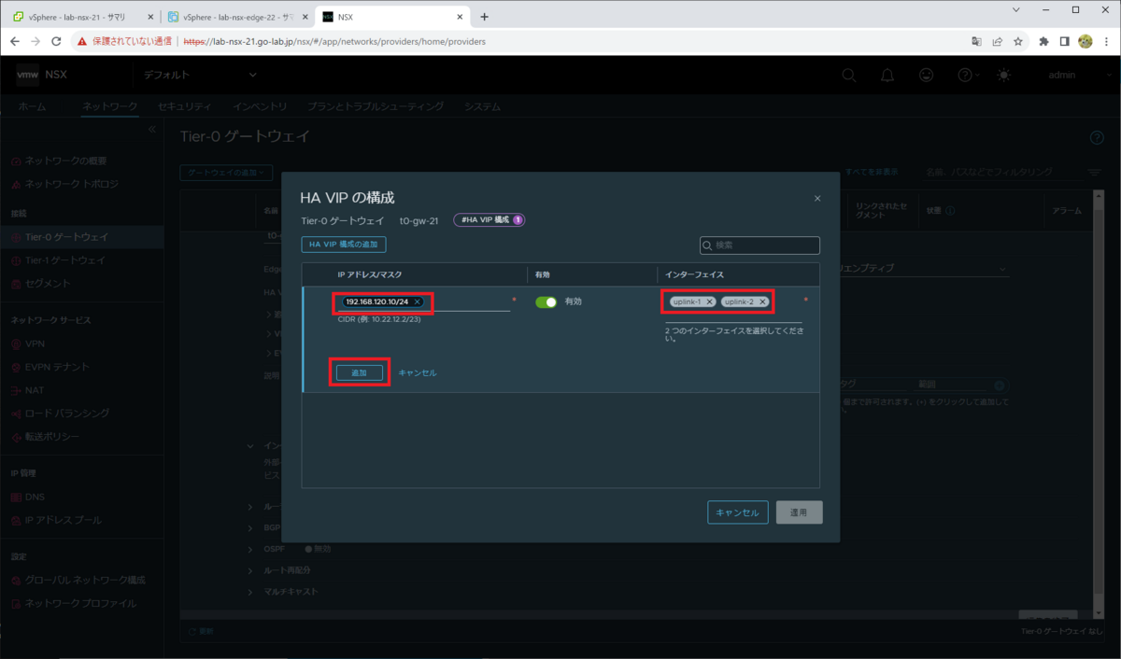Select ネットワークの概要 in sidebar
Image resolution: width=1121 pixels, height=659 pixels.
[x=65, y=161]
